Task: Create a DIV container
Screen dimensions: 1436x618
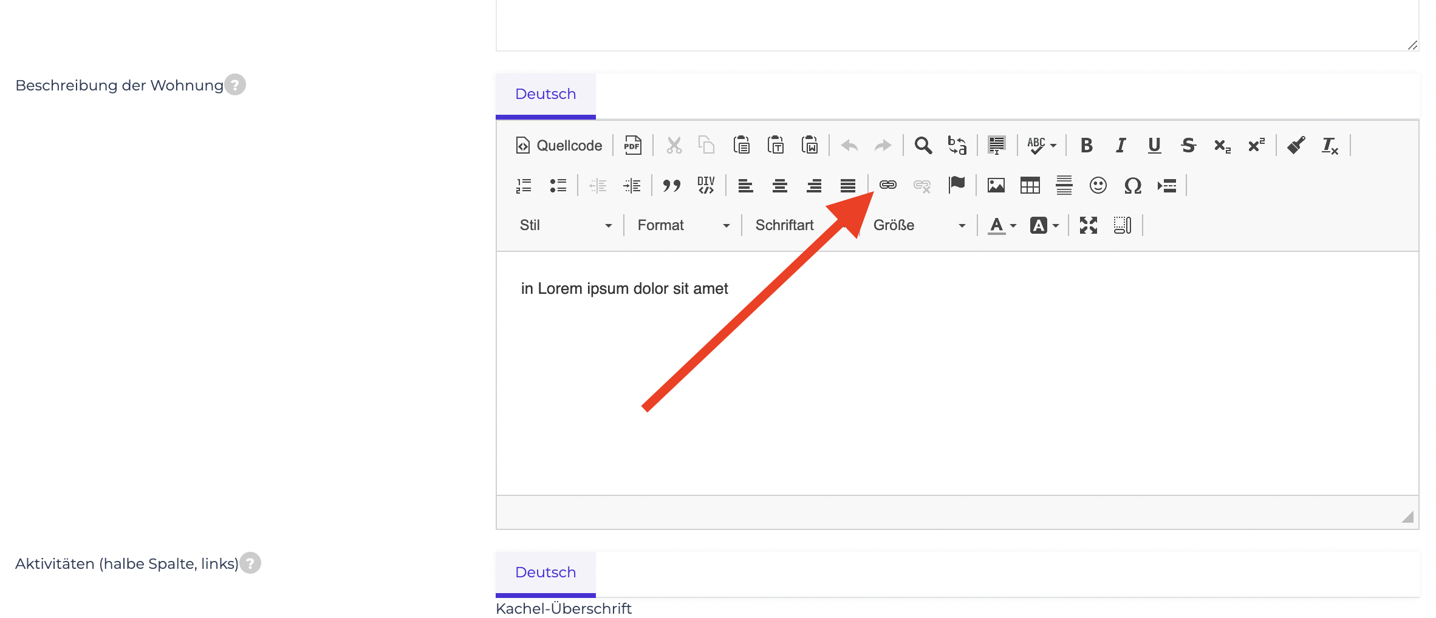Action: click(706, 185)
